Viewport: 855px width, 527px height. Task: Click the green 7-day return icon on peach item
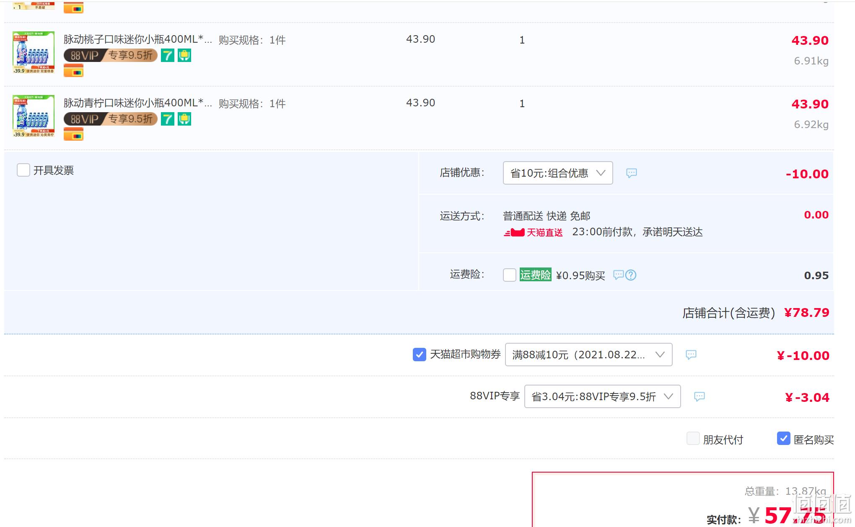coord(168,55)
